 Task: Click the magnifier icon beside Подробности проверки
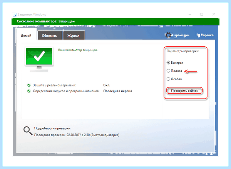click(28, 131)
